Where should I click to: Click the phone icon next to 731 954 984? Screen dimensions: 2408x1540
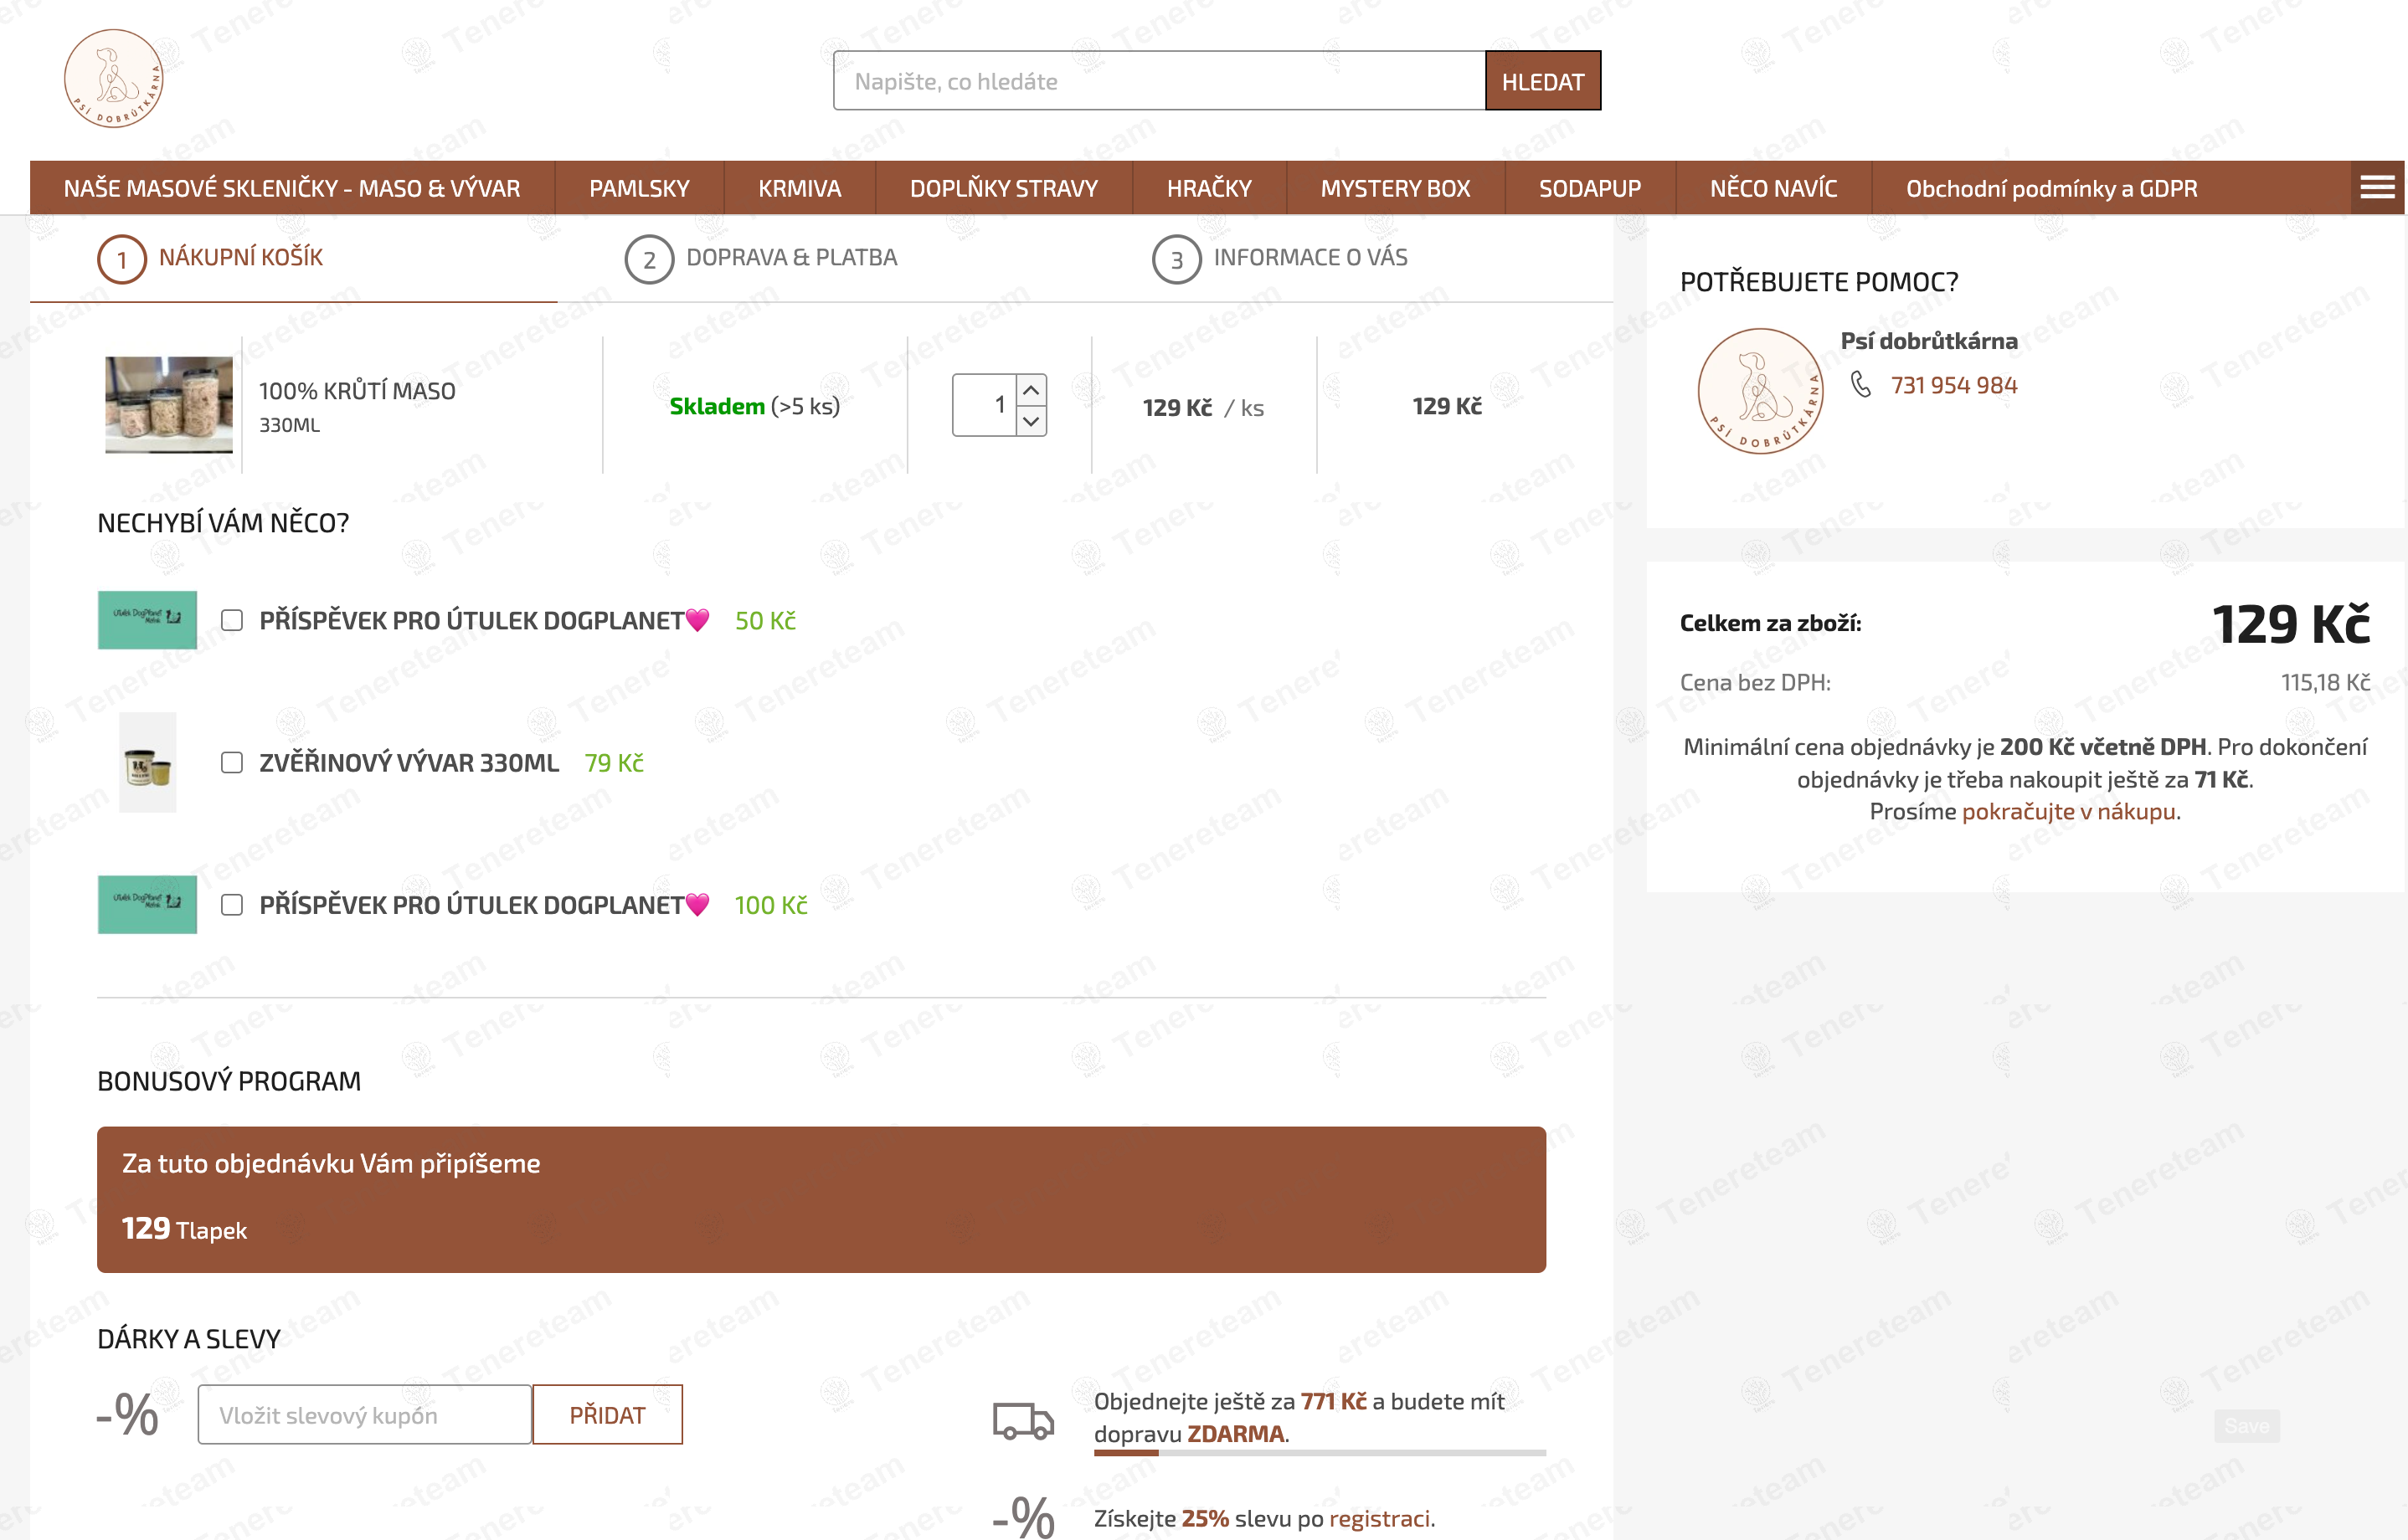pyautogui.click(x=1860, y=384)
